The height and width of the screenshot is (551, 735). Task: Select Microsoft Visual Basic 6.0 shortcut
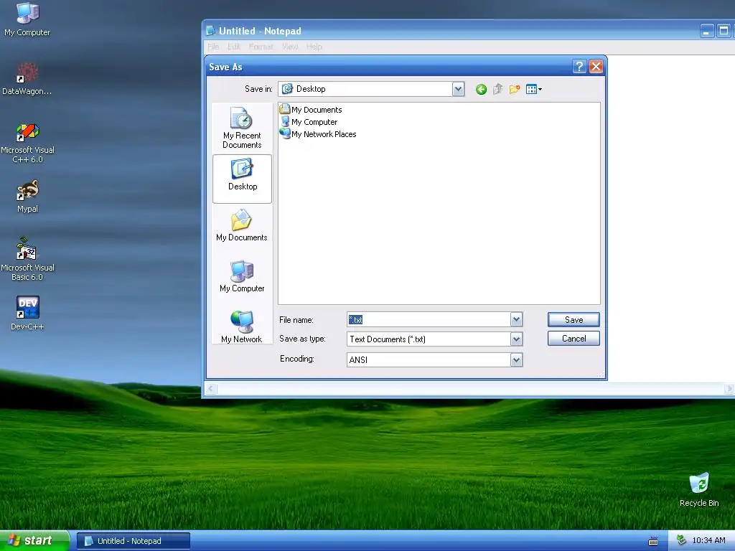(27, 260)
